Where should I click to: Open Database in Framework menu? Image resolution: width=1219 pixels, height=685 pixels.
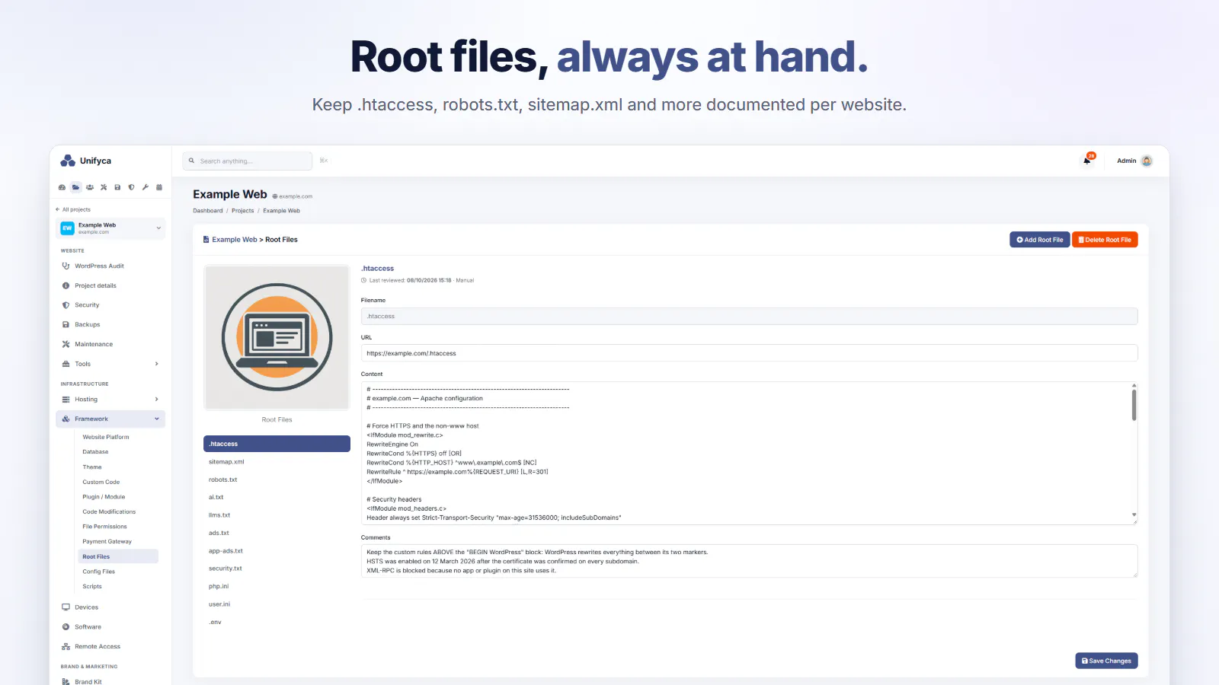pyautogui.click(x=95, y=452)
